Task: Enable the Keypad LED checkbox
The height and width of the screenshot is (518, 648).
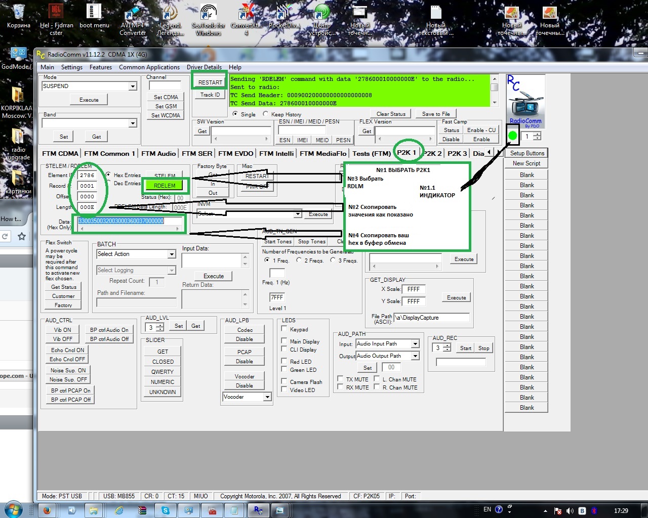Action: point(284,329)
